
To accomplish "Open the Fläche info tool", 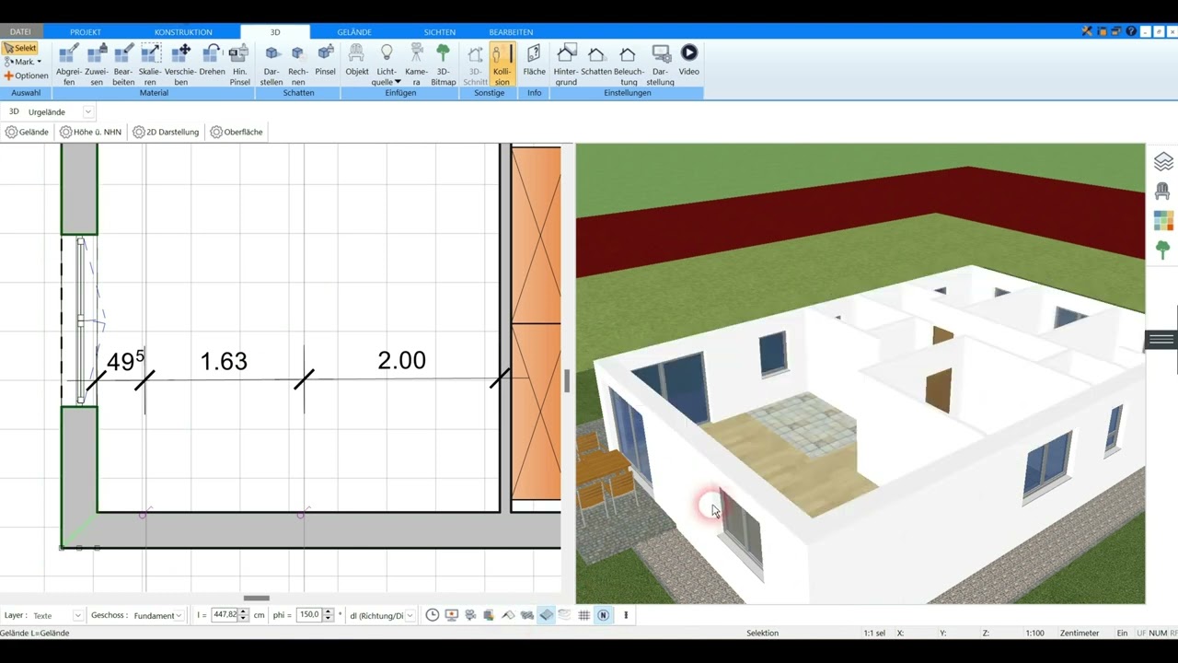I will coord(534,59).
